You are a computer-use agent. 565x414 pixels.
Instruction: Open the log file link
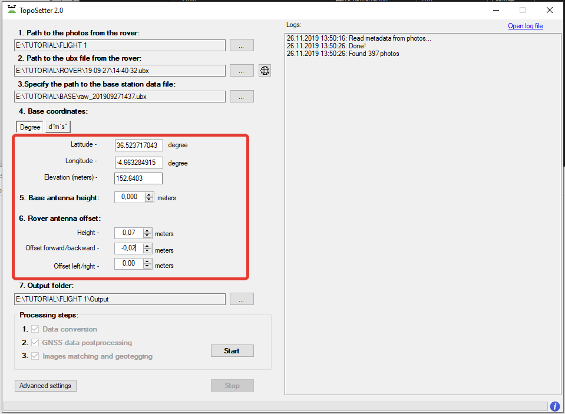[525, 26]
